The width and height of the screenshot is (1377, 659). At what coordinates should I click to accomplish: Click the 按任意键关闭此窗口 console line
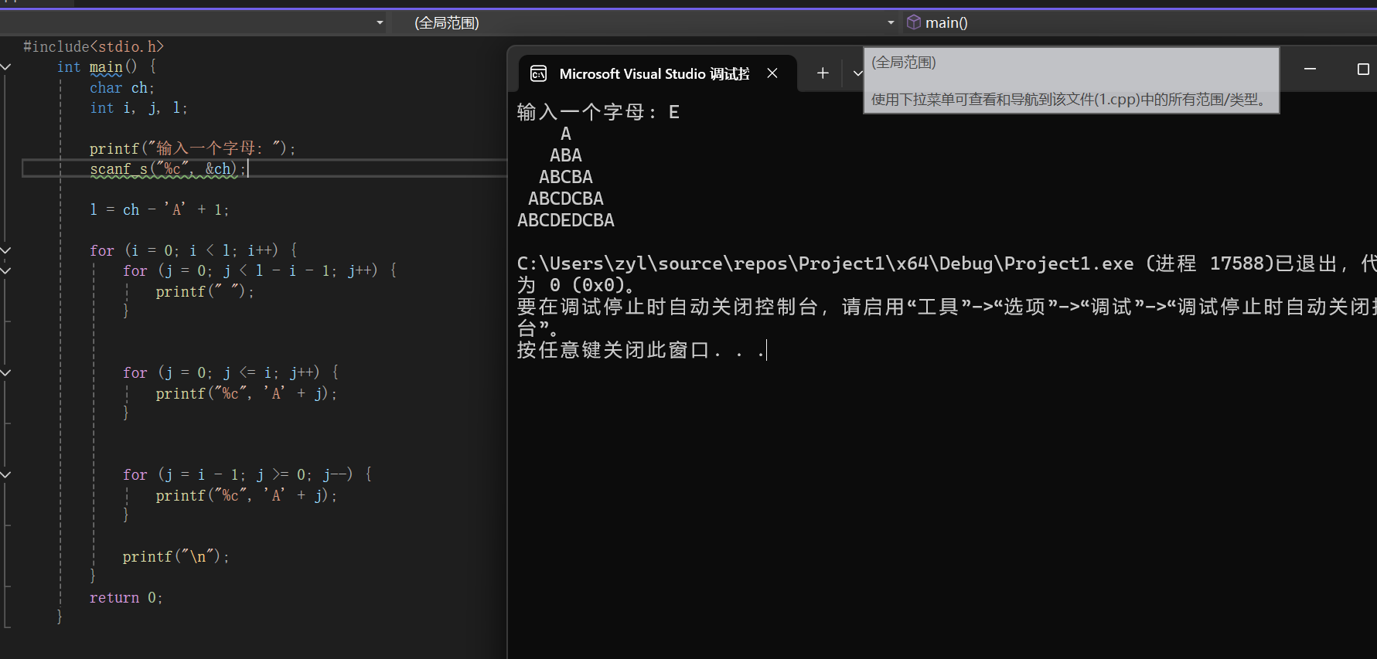tap(641, 350)
